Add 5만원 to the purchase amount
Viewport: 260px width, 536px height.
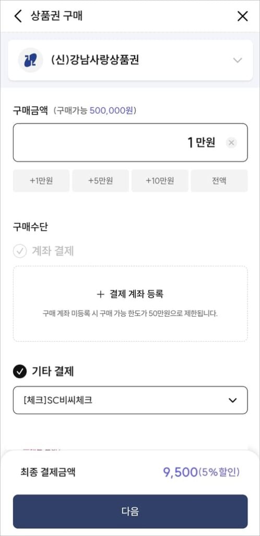[101, 181]
